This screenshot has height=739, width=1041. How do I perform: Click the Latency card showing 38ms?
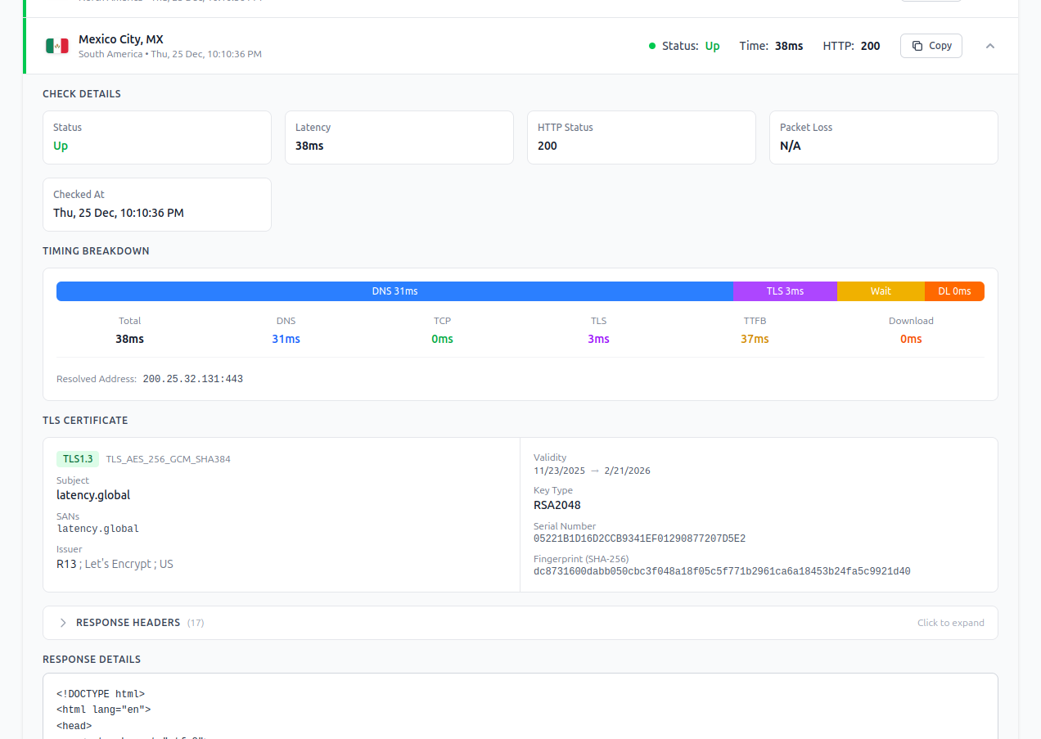399,137
